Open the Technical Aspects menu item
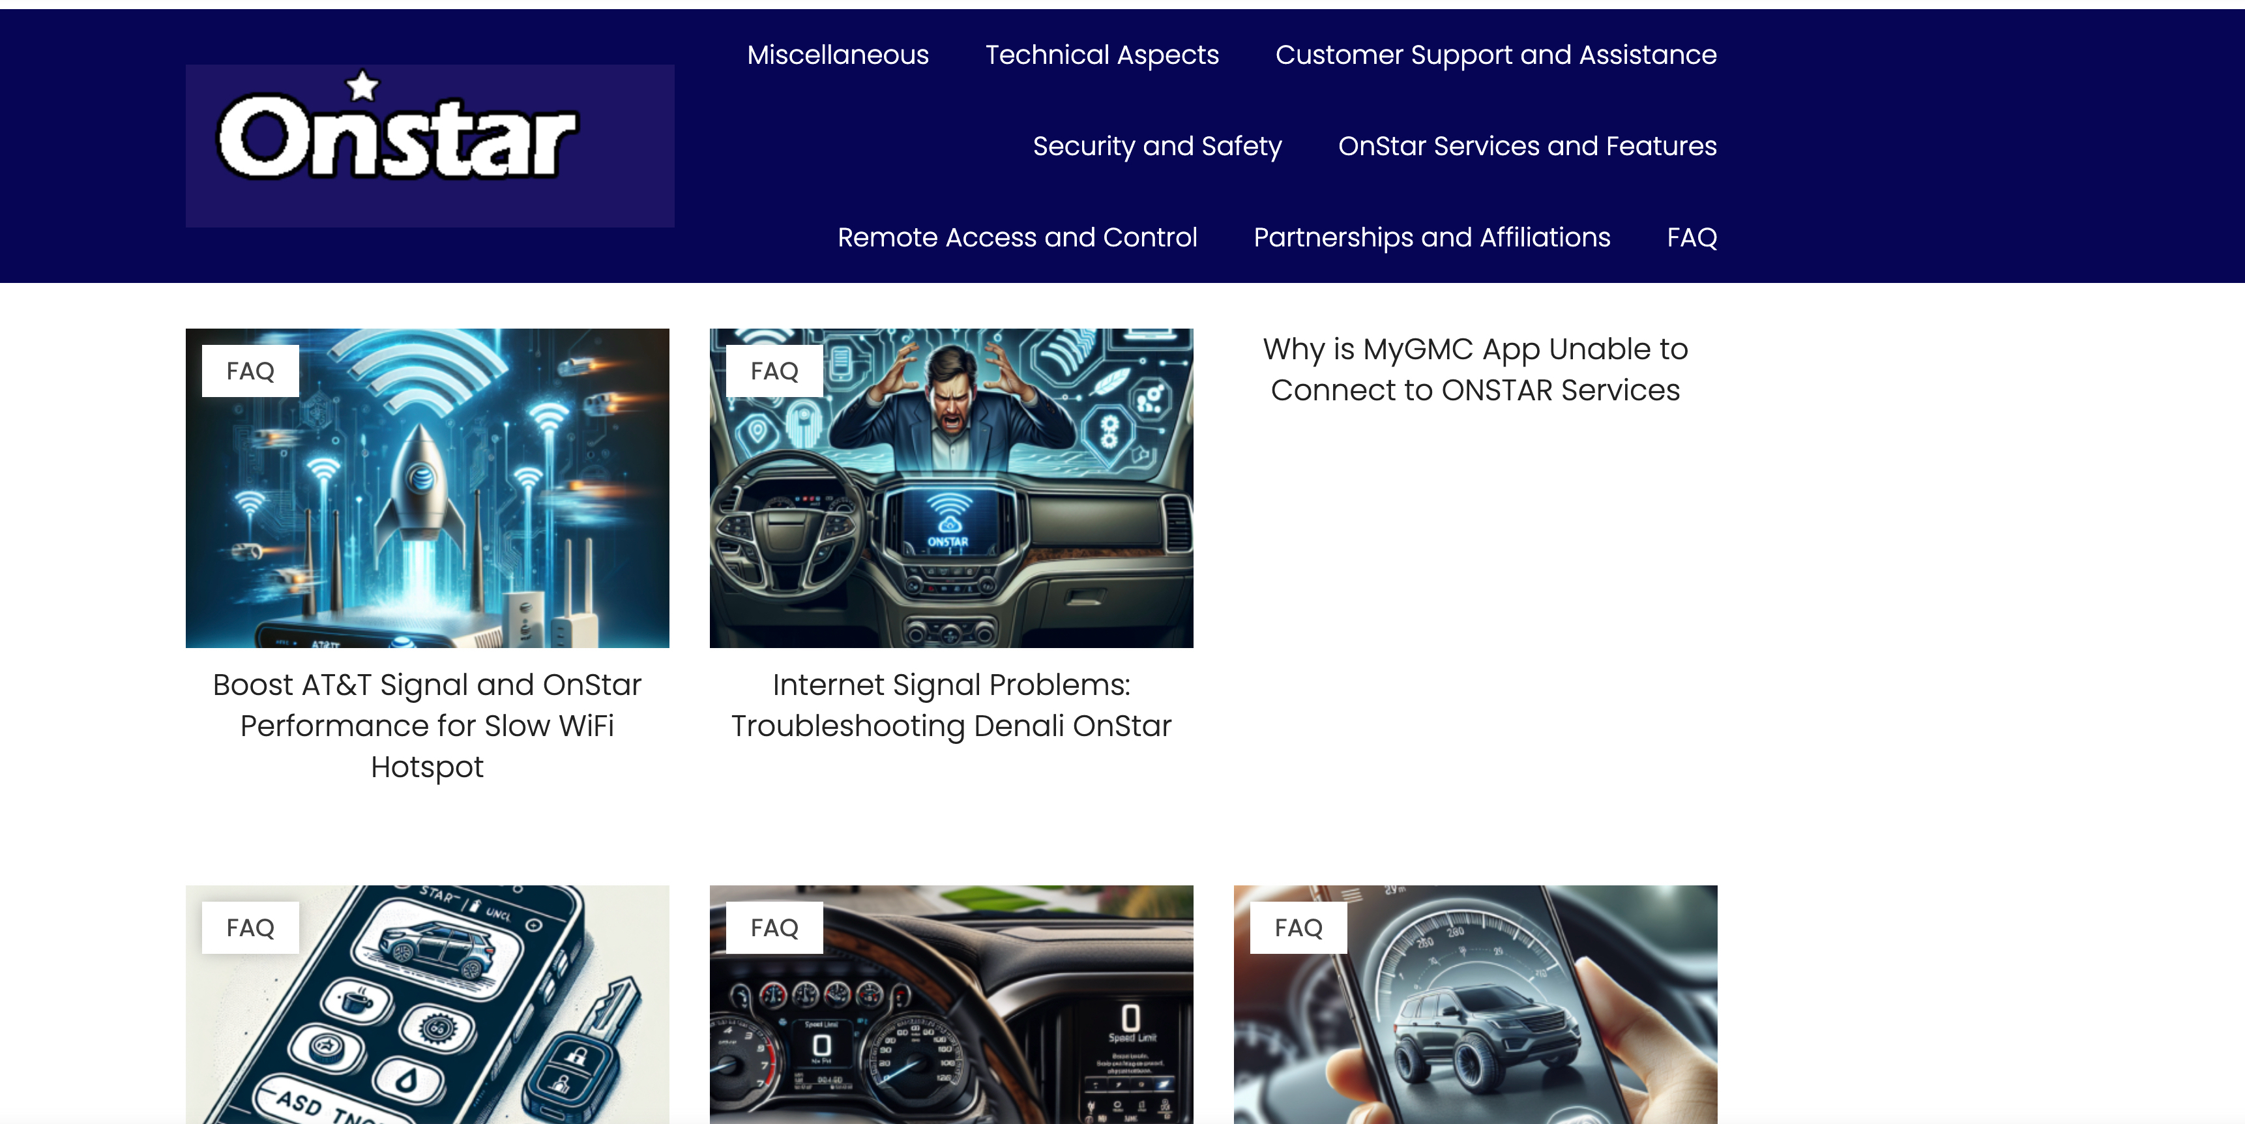This screenshot has height=1124, width=2245. [1102, 55]
